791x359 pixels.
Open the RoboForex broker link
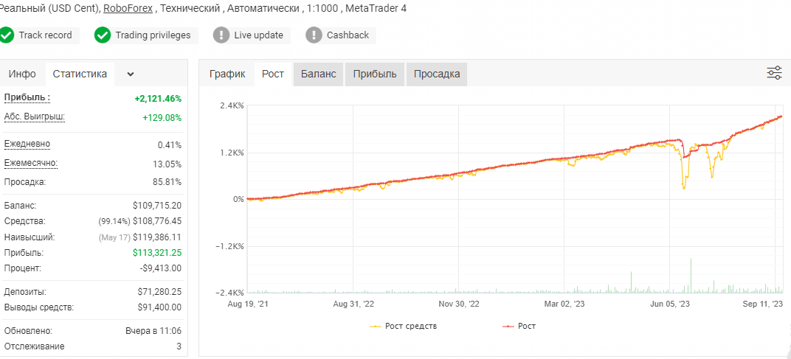127,8
